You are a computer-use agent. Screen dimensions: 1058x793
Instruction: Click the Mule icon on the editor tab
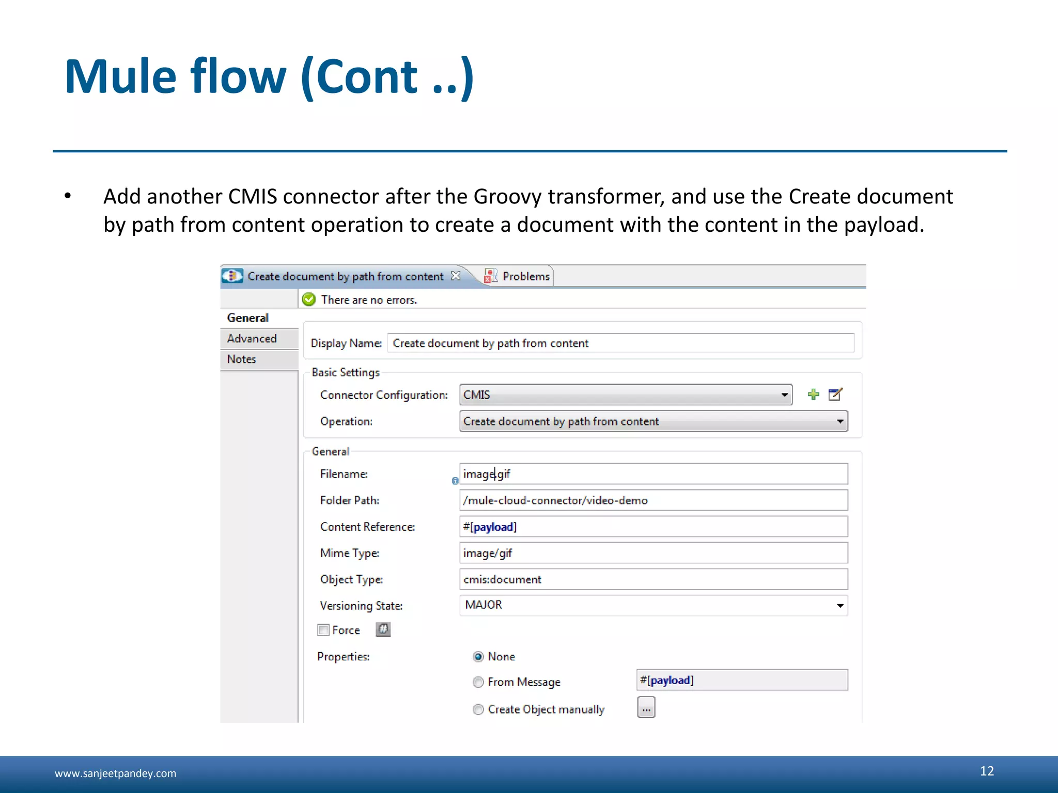point(232,276)
